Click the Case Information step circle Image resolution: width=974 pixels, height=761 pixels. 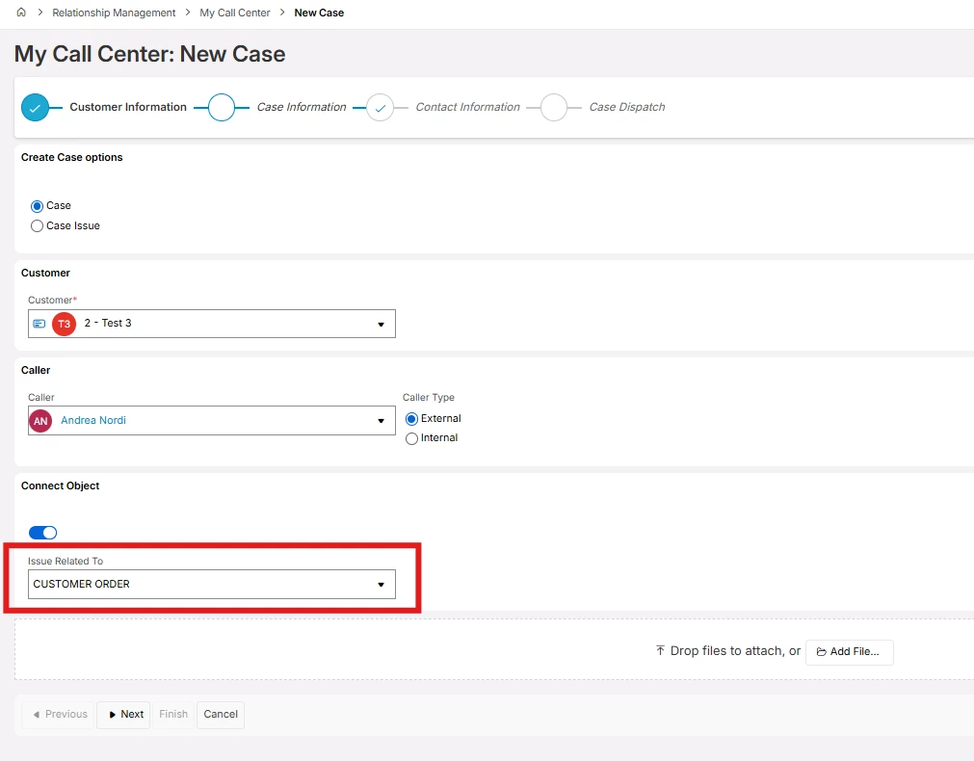pos(222,108)
